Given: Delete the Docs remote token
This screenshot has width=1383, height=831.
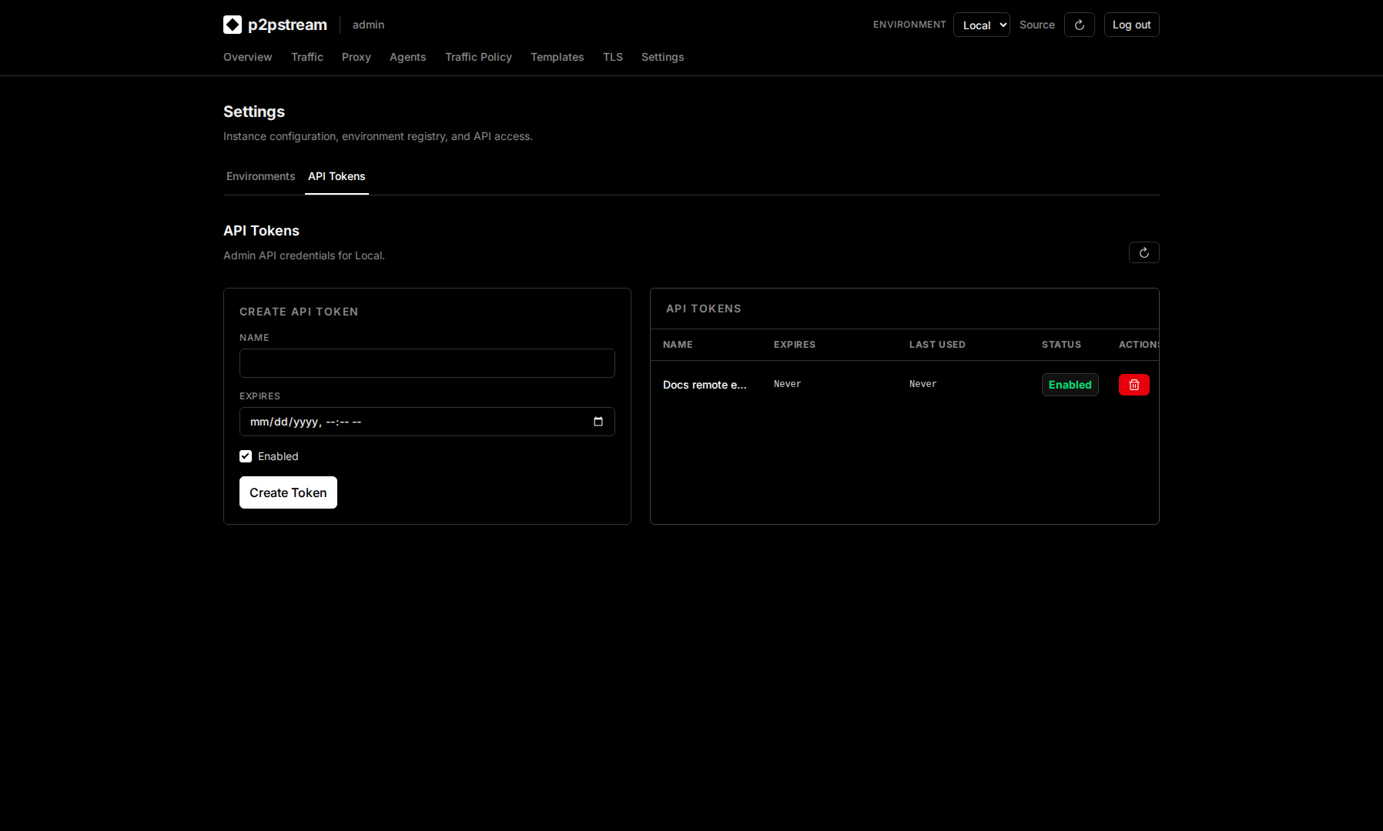Looking at the screenshot, I should 1134,385.
